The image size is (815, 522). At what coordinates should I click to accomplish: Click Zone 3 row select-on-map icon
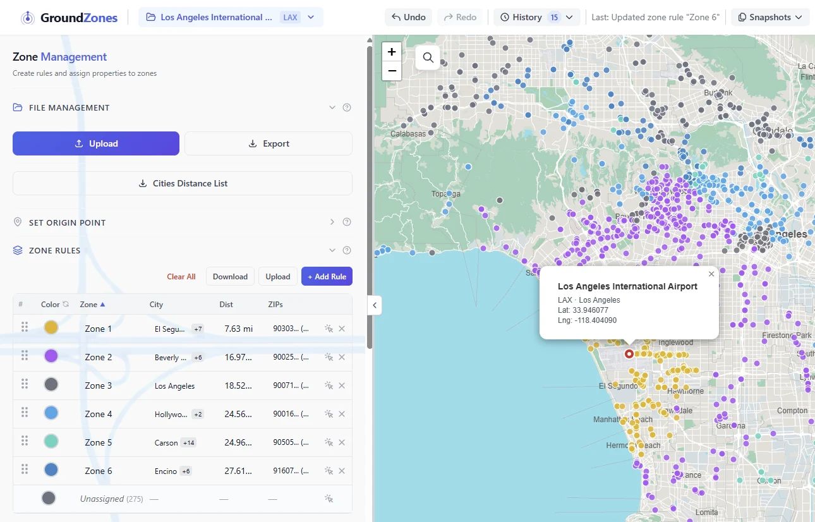tap(329, 385)
